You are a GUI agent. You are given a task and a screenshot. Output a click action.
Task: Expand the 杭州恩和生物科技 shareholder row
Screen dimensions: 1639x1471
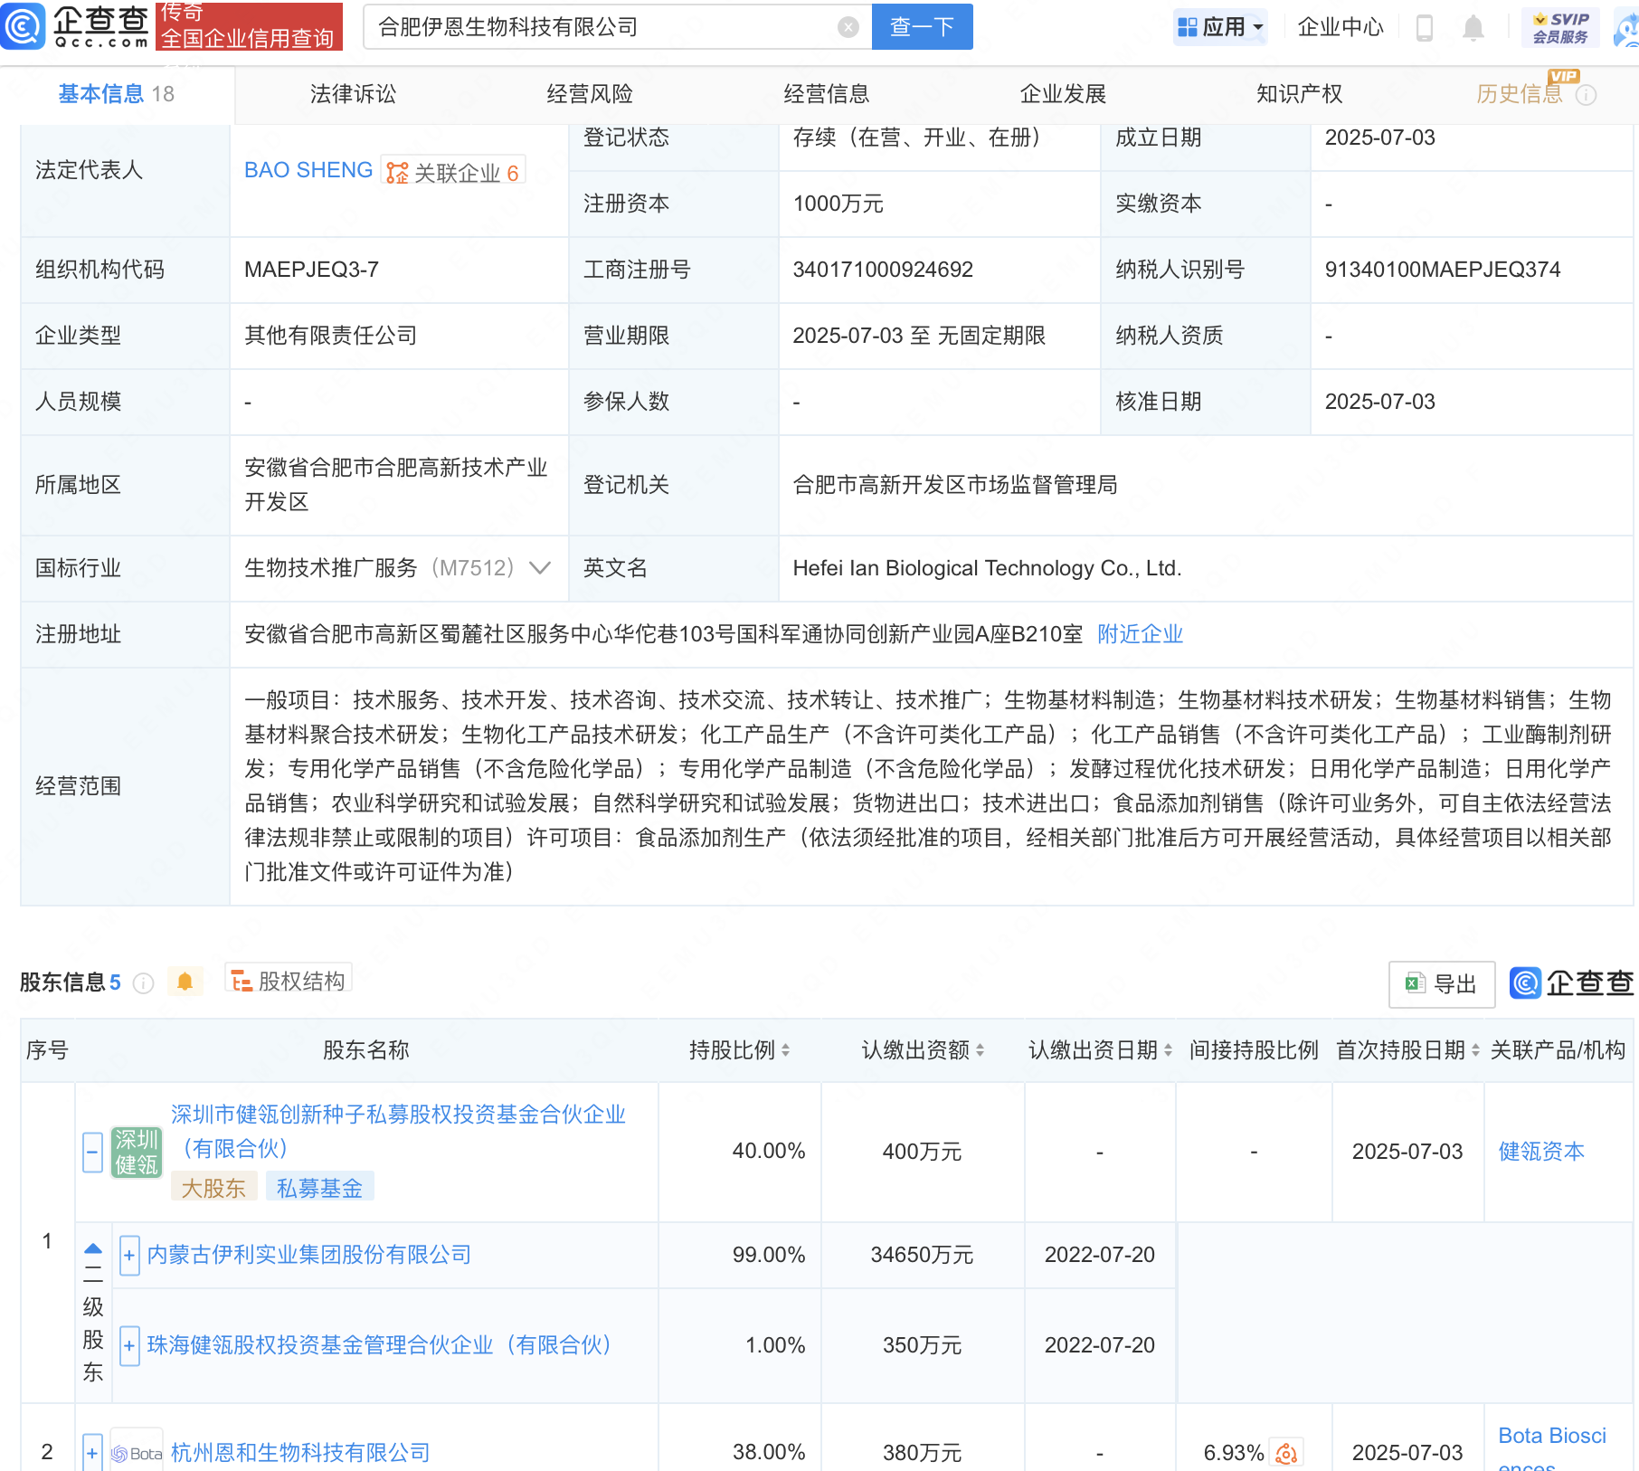(92, 1453)
